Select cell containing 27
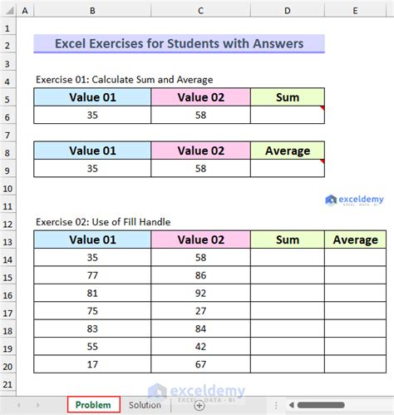 pyautogui.click(x=200, y=310)
